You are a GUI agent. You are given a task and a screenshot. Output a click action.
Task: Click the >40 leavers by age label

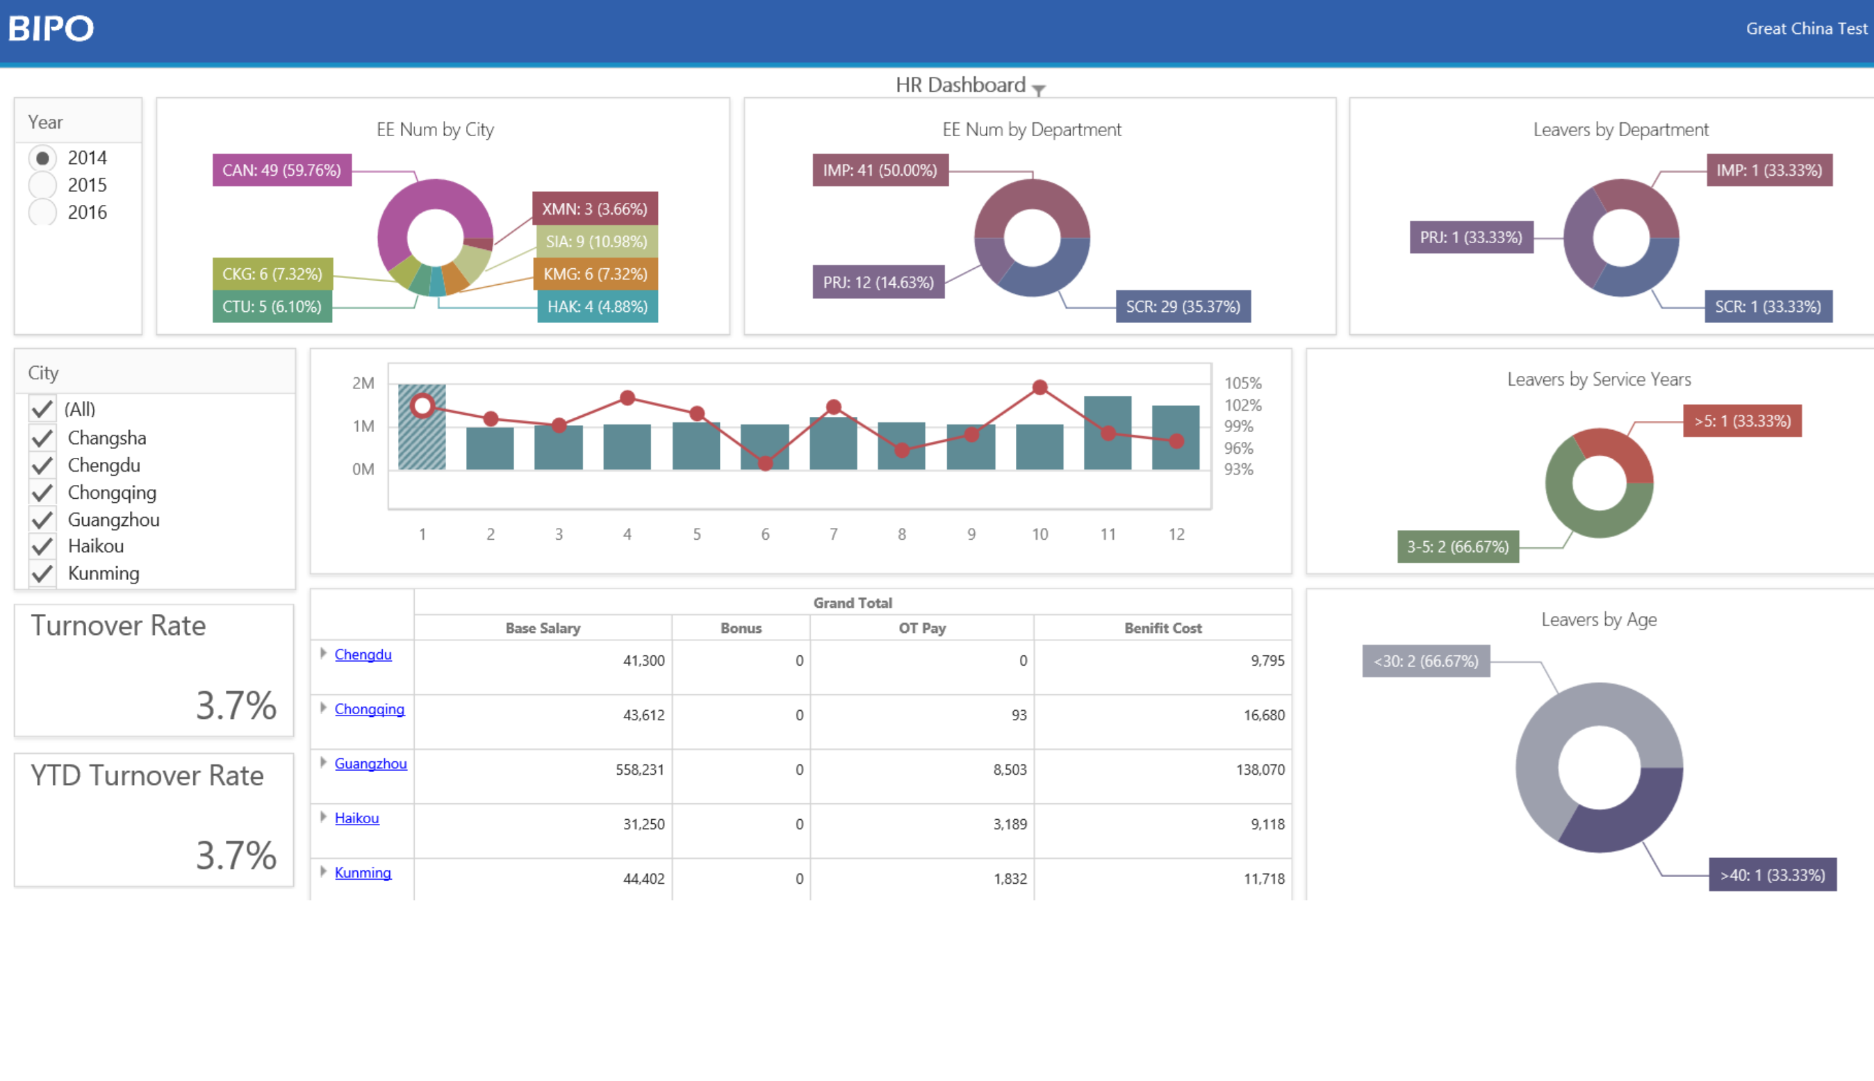[1772, 875]
